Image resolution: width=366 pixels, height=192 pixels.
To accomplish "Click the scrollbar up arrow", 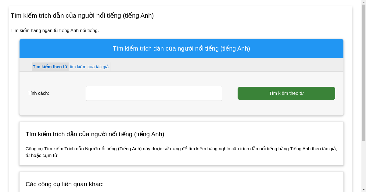I will click(364, 2).
